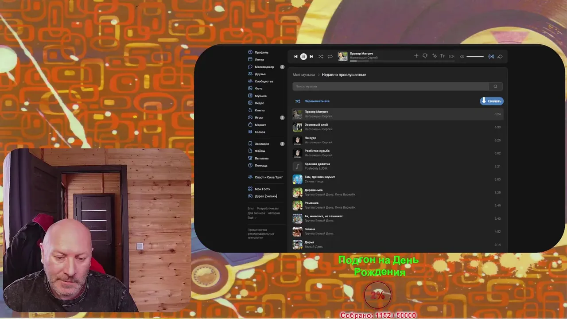Play the track Разбитая судьба
This screenshot has height=319, width=567.
click(397, 153)
